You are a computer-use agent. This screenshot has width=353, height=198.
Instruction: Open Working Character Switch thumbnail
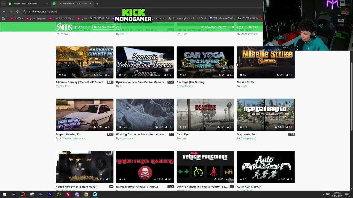(145, 115)
